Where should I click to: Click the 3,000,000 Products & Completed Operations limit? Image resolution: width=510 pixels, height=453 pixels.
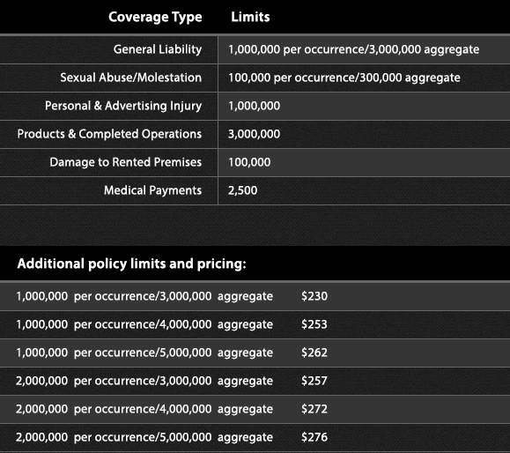[254, 134]
